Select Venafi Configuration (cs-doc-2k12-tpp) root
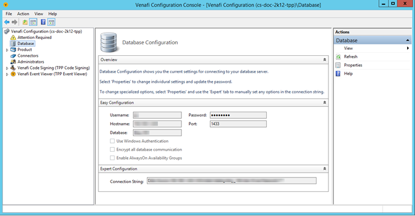The image size is (415, 216). [46, 31]
